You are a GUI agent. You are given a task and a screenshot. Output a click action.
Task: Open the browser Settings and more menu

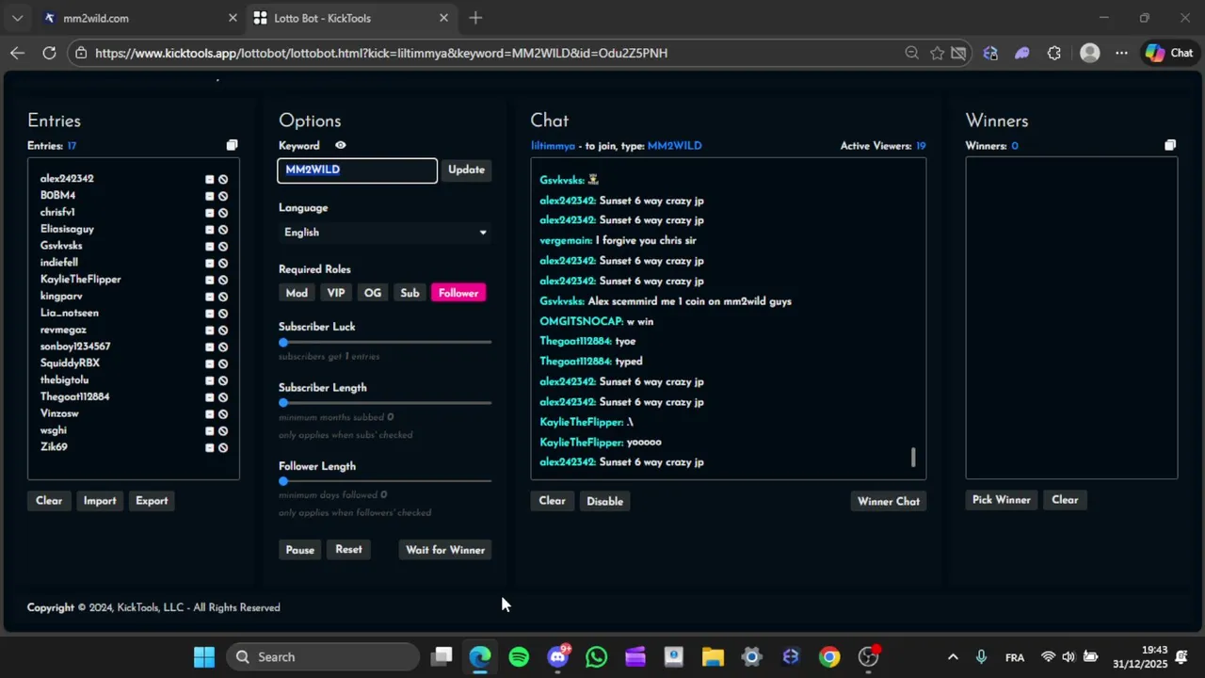(x=1121, y=54)
